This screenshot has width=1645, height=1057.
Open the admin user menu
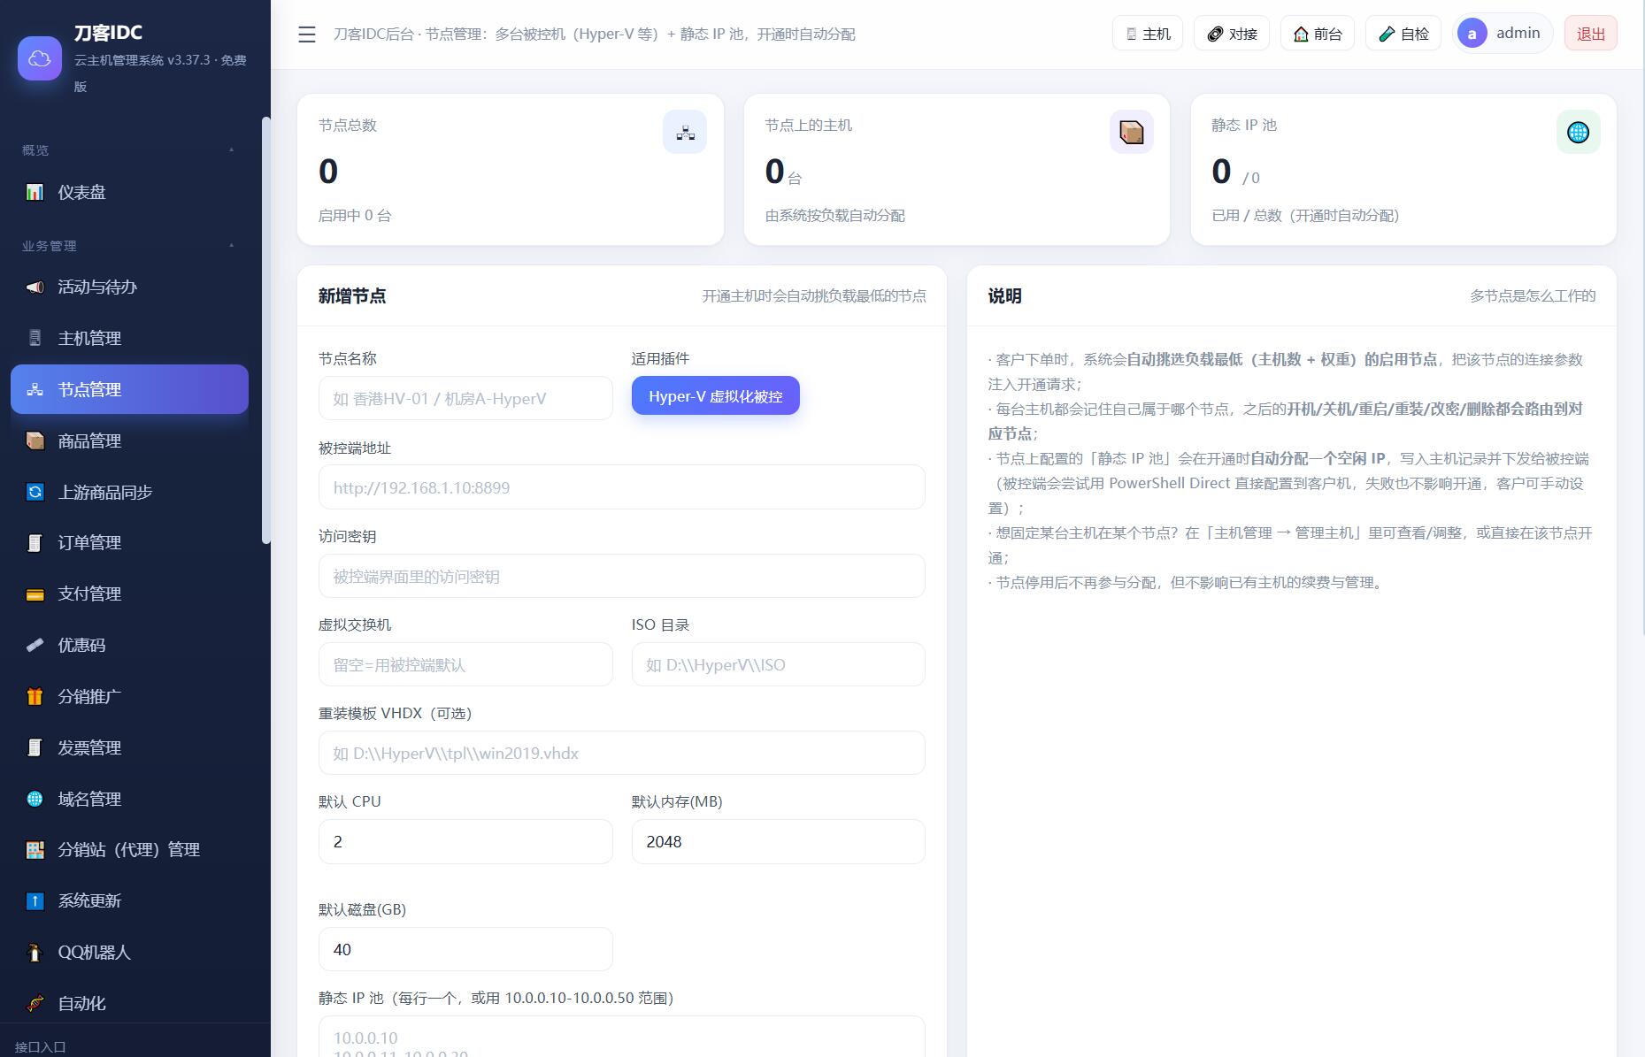pyautogui.click(x=1503, y=34)
